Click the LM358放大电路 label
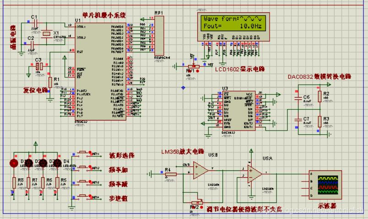This screenshot has width=368, height=219. (x=183, y=152)
